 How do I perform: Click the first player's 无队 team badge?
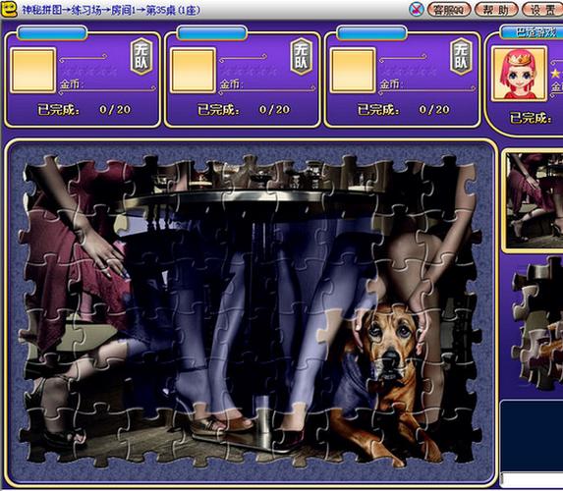click(141, 57)
